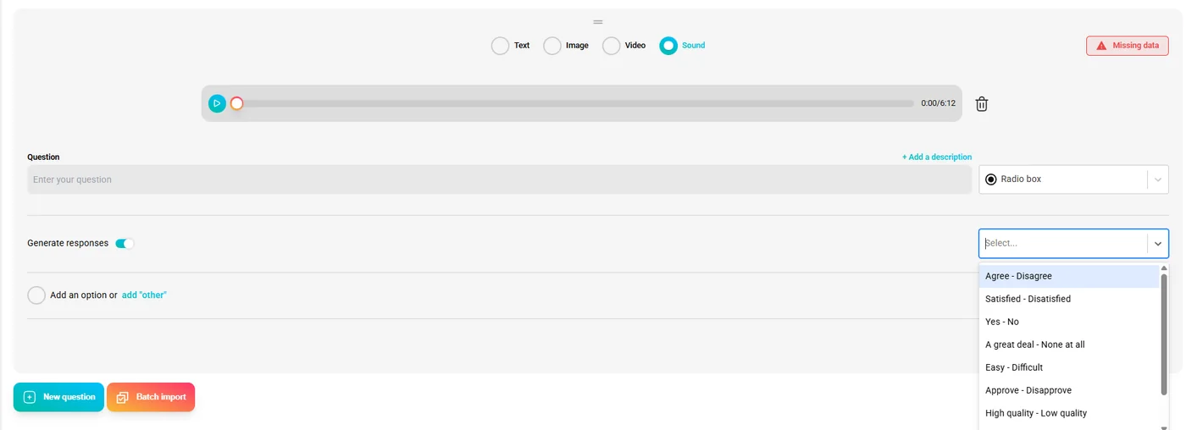Click chevron of the Select... response dropdown

coord(1158,244)
